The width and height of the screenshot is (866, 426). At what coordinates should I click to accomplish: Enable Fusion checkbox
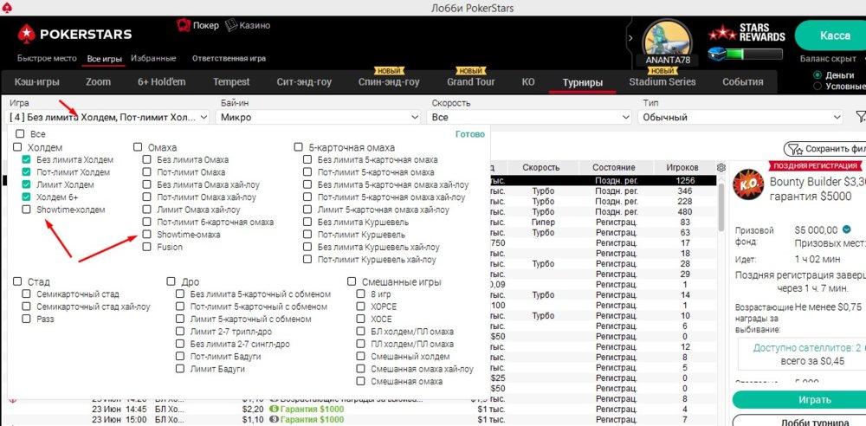pos(146,247)
